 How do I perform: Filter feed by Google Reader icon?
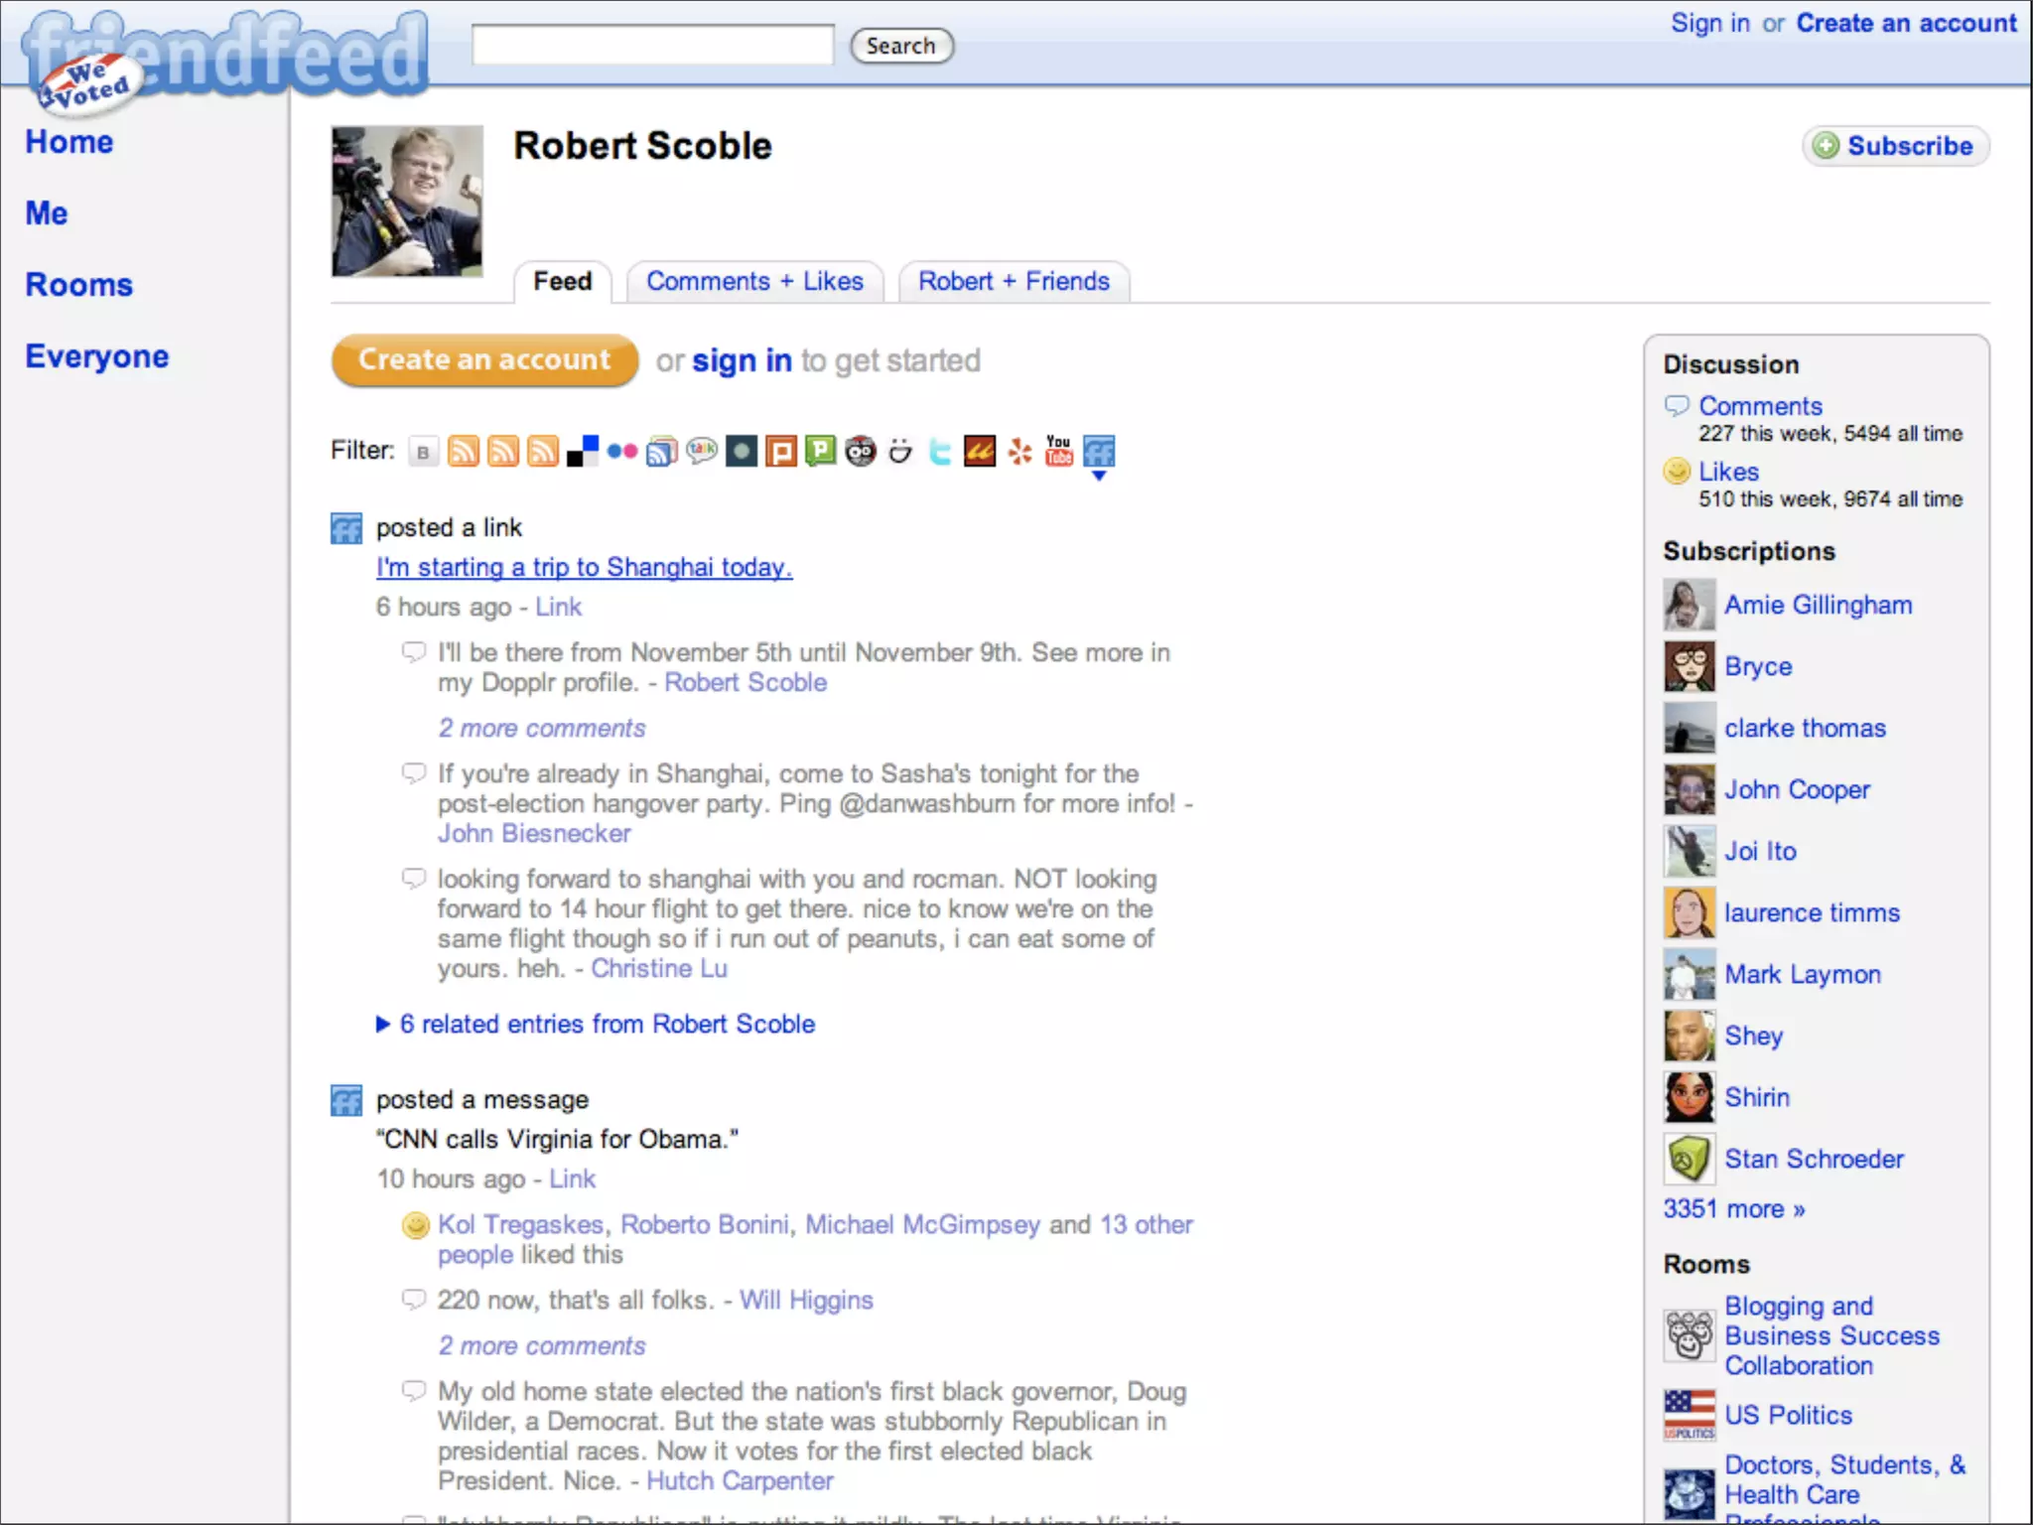(662, 452)
